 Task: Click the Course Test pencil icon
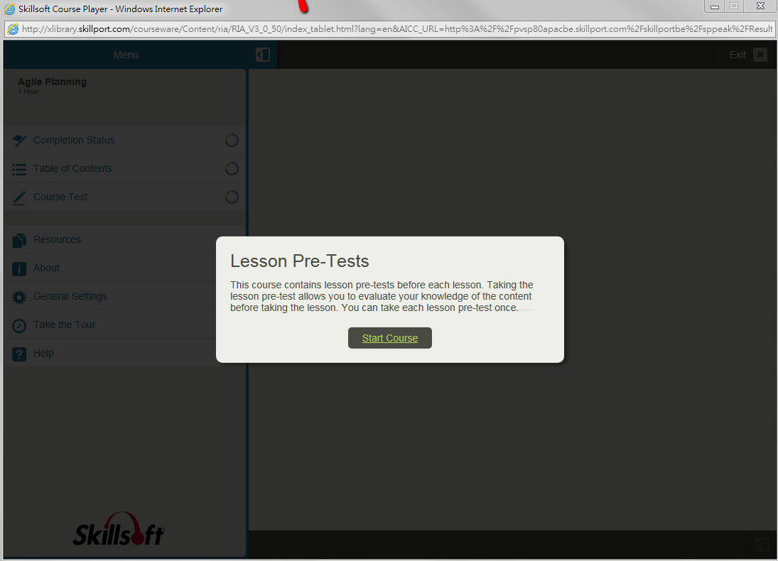(19, 198)
